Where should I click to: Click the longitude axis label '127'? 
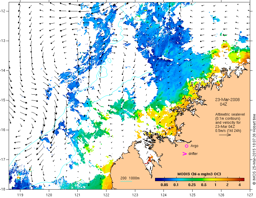point(250,195)
